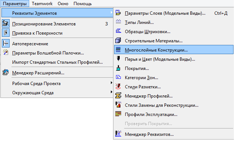Open Менеджер Профилей entry
The image size is (235, 141).
pyautogui.click(x=174, y=96)
